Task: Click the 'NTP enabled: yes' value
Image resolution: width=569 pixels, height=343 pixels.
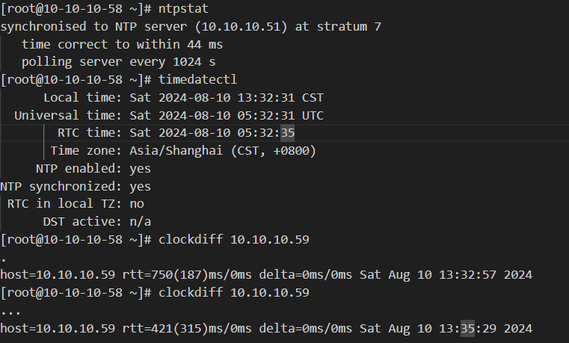Action: (140, 169)
